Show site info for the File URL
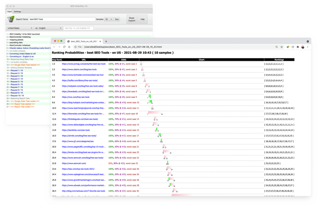This screenshot has height=205, width=319. pyautogui.click(x=75, y=47)
